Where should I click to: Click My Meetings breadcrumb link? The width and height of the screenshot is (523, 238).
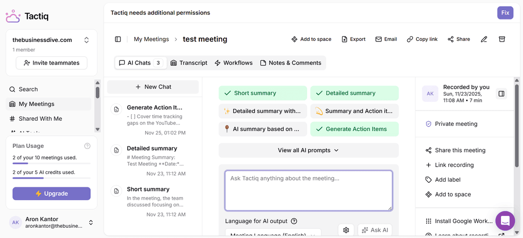pyautogui.click(x=151, y=39)
